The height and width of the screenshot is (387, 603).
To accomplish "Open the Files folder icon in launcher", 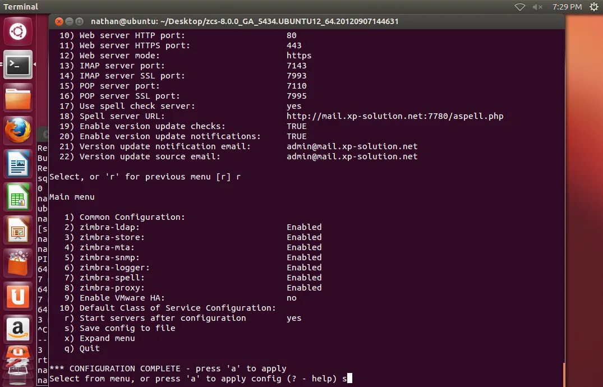I will [18, 98].
